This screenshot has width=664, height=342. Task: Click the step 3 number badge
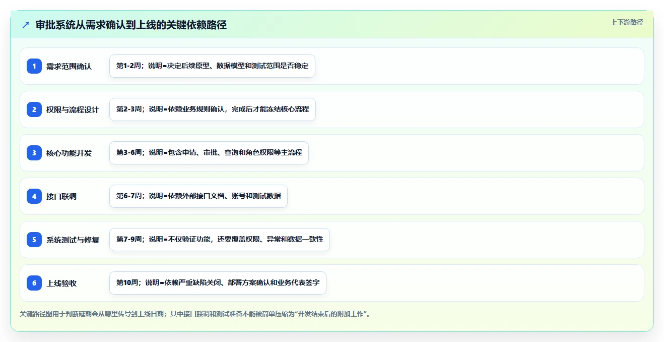34,153
